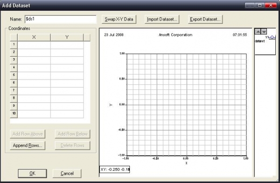The image size is (280, 183).
Task: Open the Export Dataset dialog
Action: pos(205,19)
